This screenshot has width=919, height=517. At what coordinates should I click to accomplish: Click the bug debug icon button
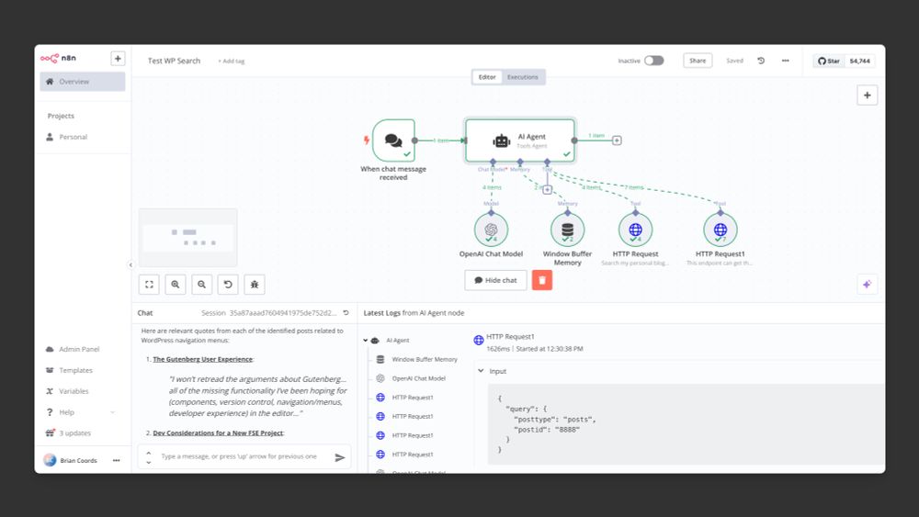(x=255, y=285)
